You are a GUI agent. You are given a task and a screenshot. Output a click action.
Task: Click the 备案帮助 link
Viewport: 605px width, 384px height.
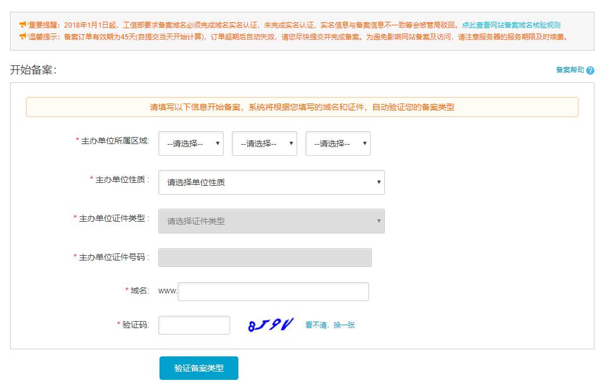(x=571, y=69)
